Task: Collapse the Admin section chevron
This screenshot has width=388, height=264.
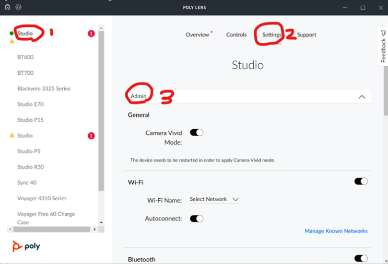Action: point(361,97)
